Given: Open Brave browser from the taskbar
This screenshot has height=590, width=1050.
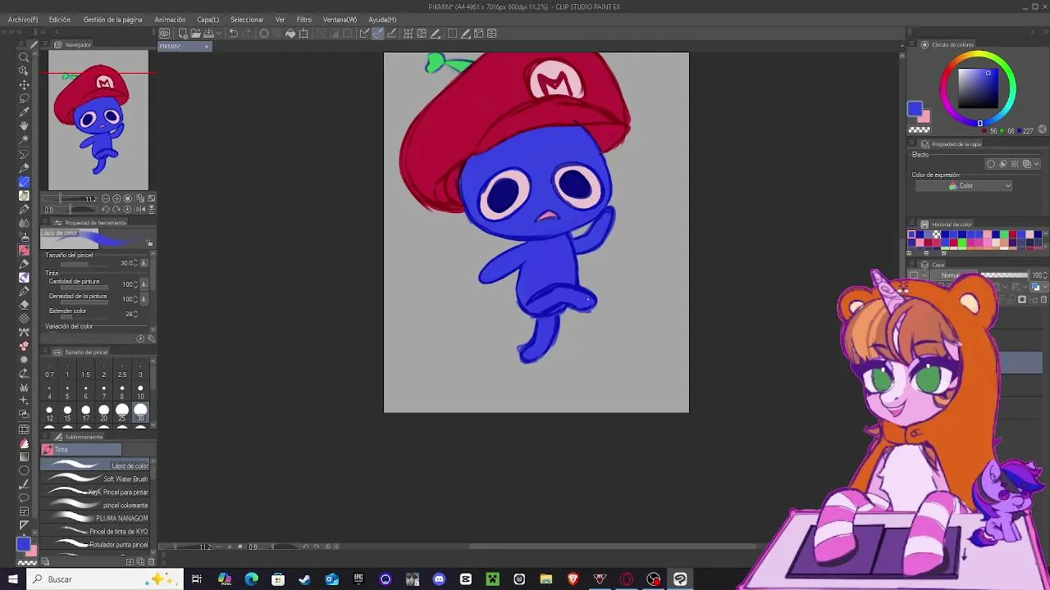Looking at the screenshot, I should pyautogui.click(x=573, y=579).
